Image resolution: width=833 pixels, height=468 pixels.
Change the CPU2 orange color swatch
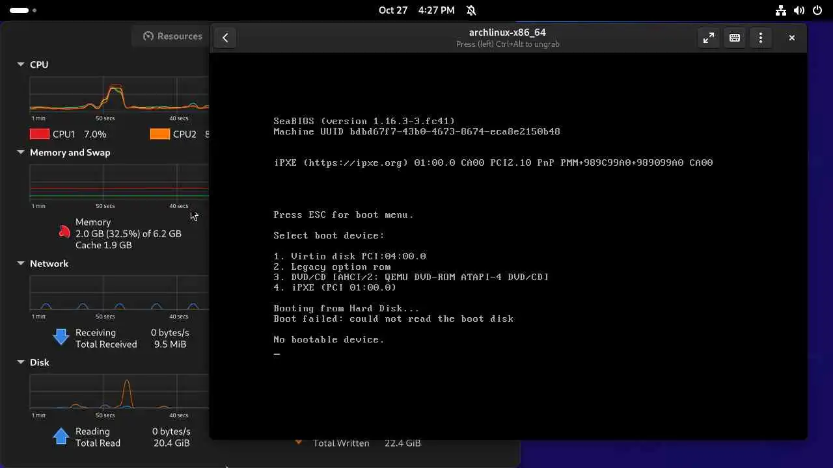tap(160, 134)
